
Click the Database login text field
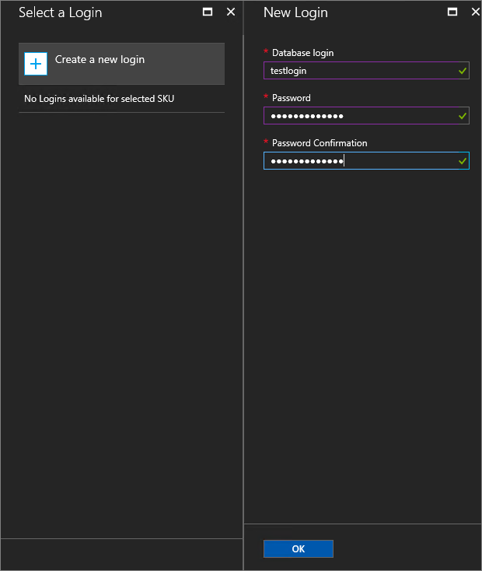(x=358, y=71)
